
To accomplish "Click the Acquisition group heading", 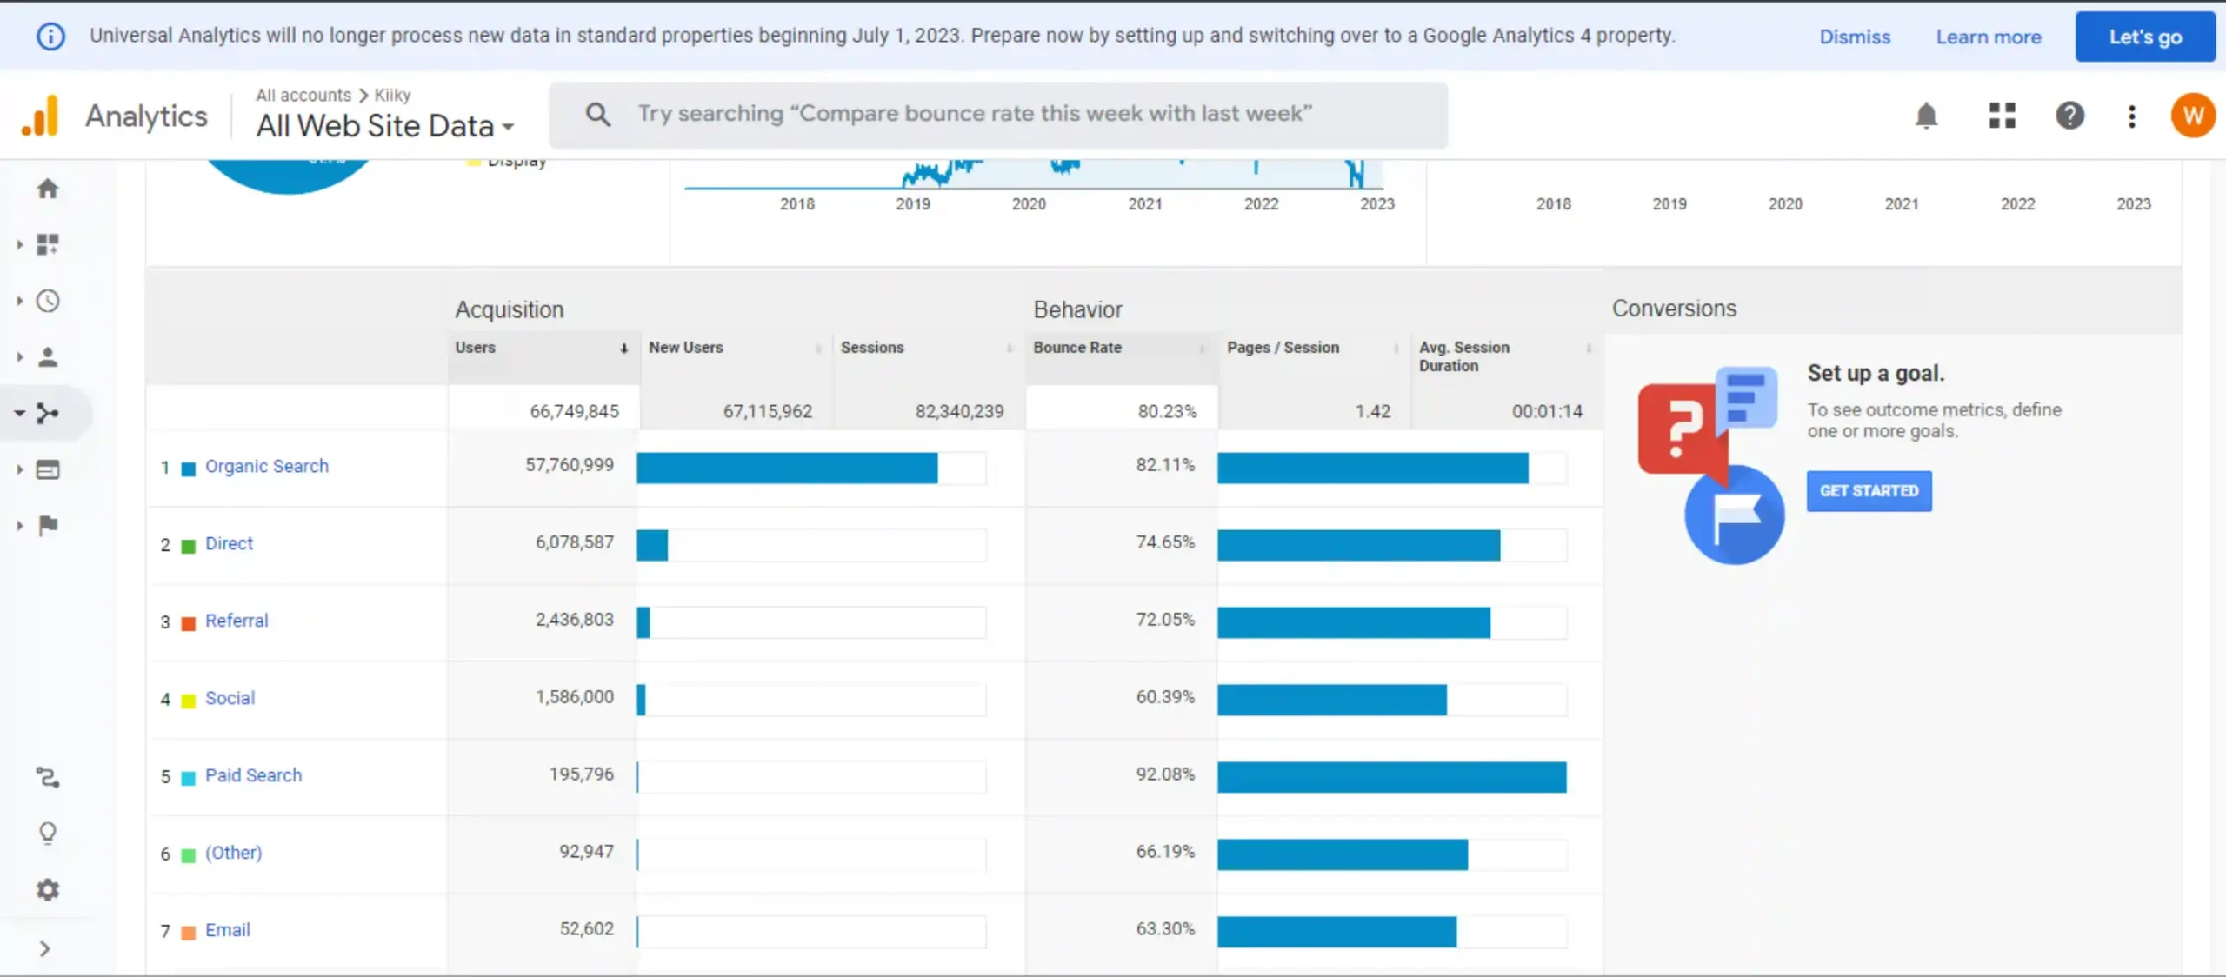I will coord(510,310).
